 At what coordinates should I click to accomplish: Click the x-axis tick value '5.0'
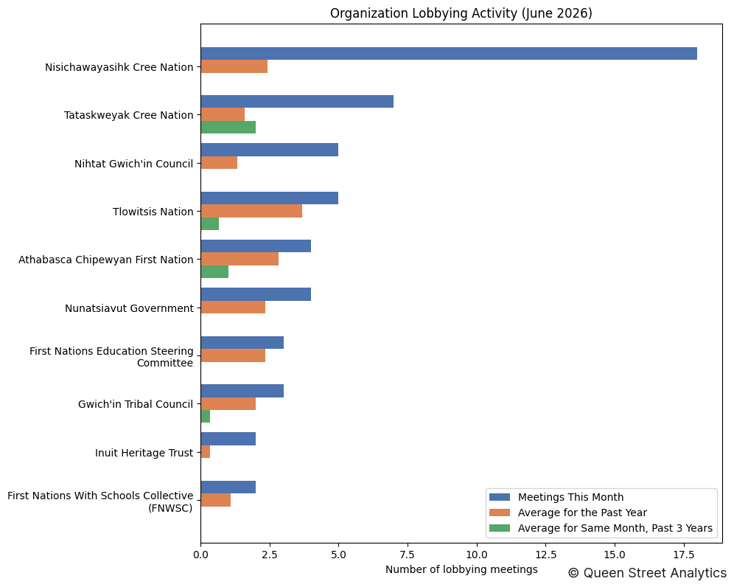click(338, 555)
